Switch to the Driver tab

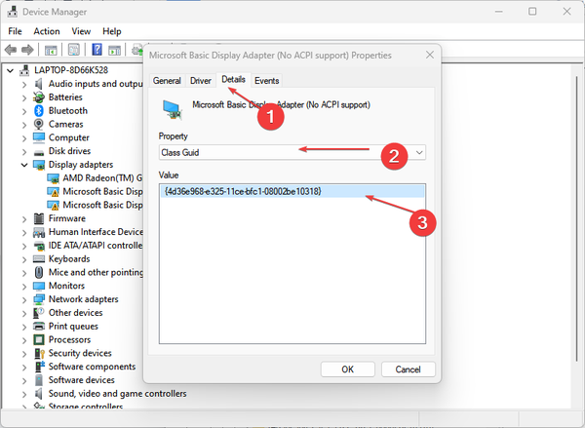coord(201,81)
